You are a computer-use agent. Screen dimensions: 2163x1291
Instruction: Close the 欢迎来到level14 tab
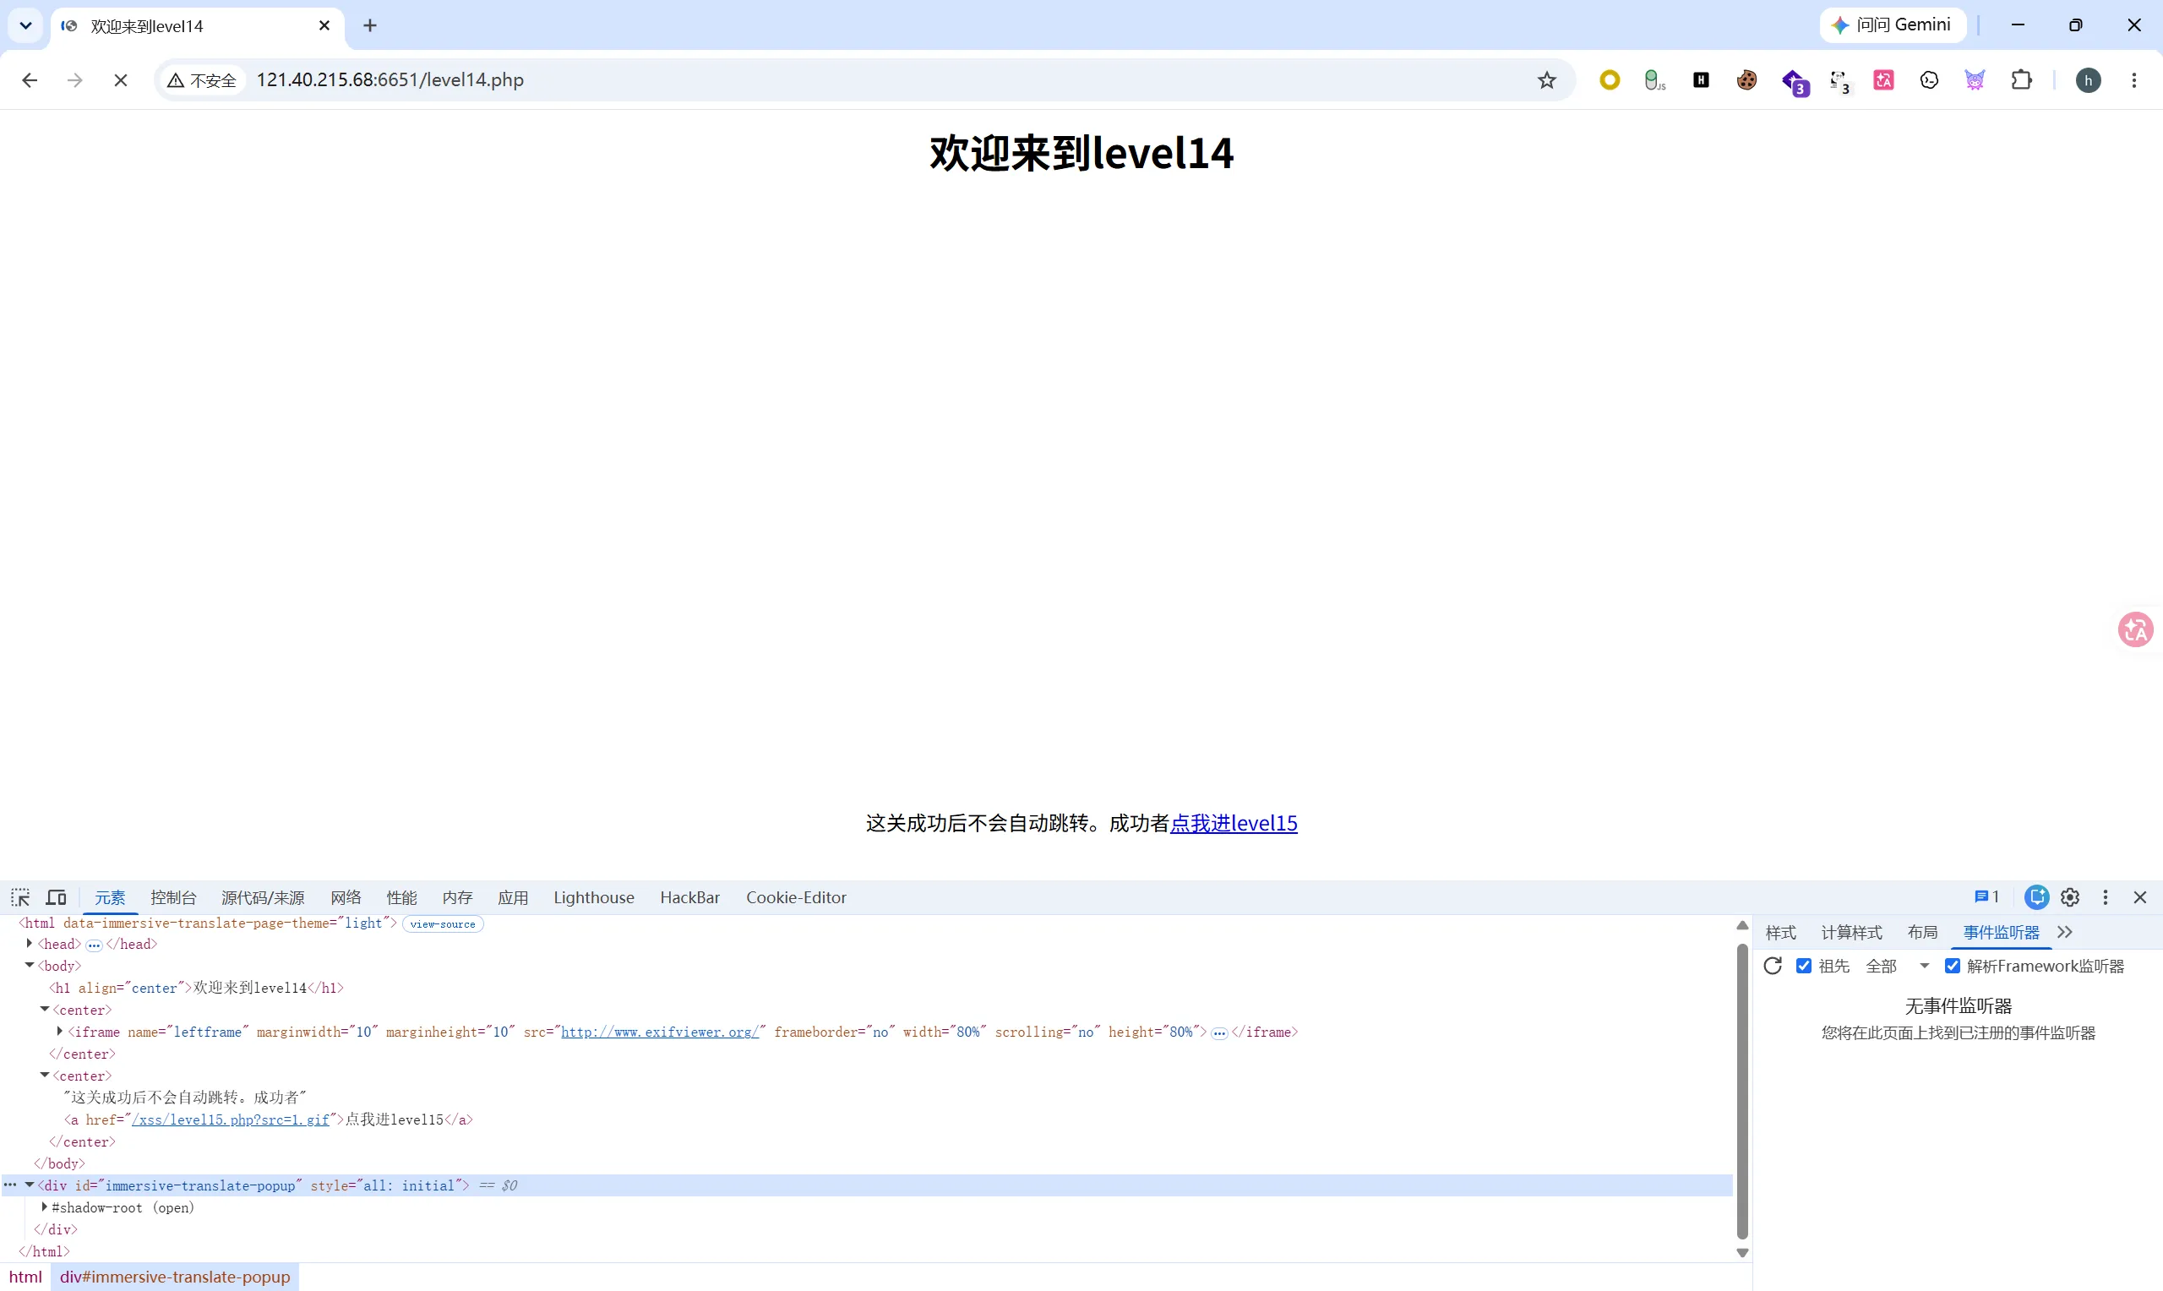tap(324, 25)
